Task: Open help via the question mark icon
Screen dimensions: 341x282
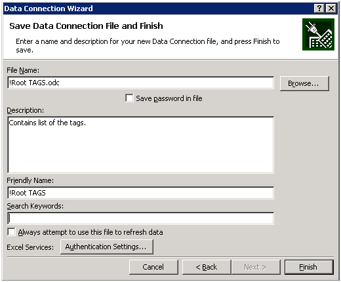Action: 319,9
